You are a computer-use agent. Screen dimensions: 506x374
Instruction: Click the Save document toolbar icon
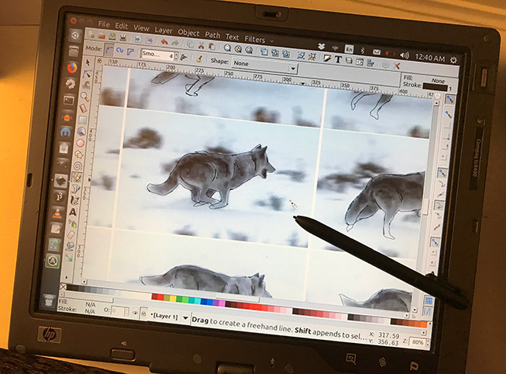(112, 36)
